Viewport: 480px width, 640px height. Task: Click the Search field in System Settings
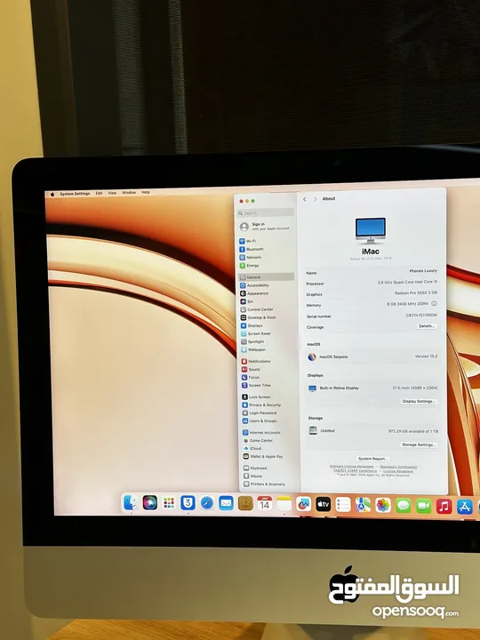click(265, 212)
